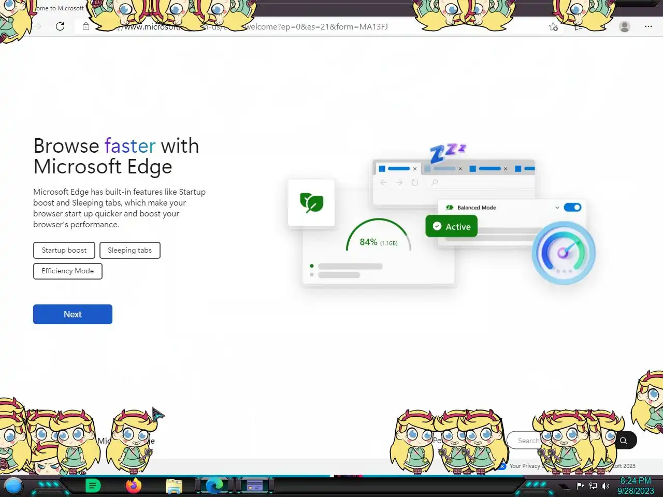The width and height of the screenshot is (663, 497).
Task: Expand the Balanced Mode chevron dropdown
Action: (x=557, y=208)
